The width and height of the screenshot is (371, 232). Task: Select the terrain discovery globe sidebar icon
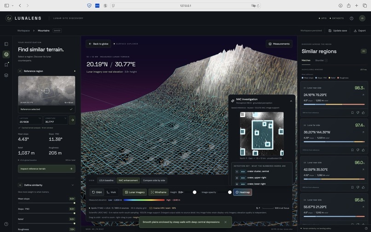point(6,54)
